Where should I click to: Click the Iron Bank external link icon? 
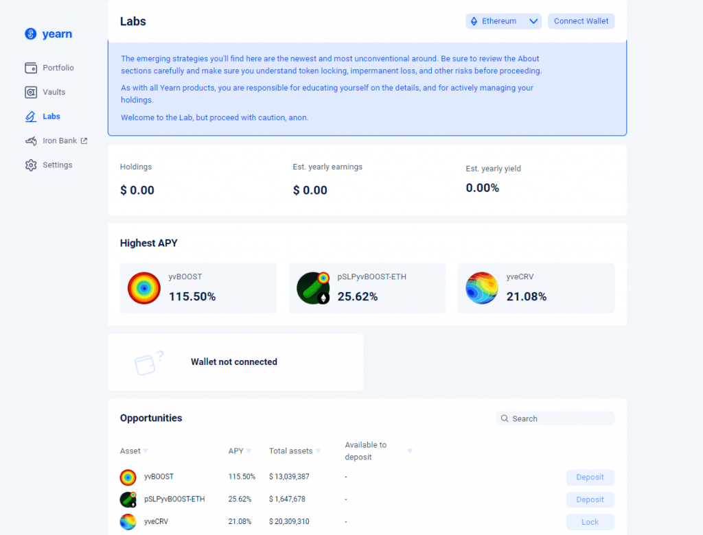tap(84, 141)
